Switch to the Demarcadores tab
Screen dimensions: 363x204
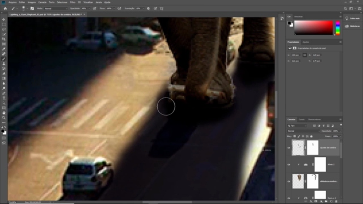[x=314, y=120]
